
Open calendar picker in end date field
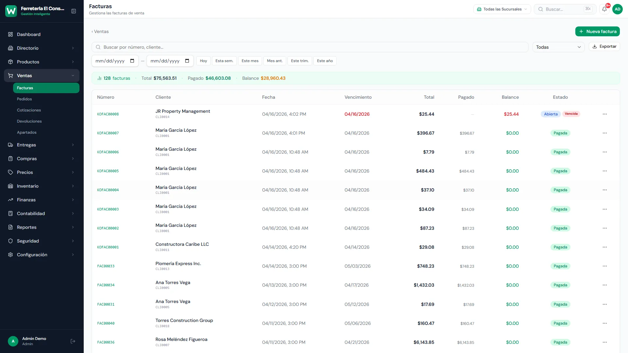click(x=187, y=61)
